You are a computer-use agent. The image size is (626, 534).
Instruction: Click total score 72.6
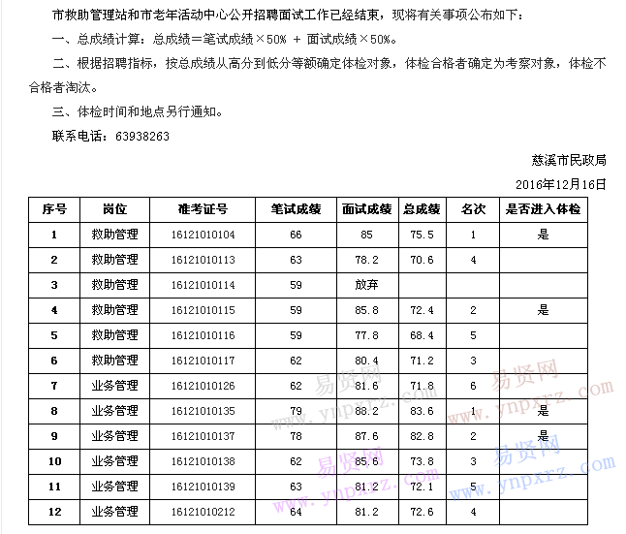tap(422, 512)
